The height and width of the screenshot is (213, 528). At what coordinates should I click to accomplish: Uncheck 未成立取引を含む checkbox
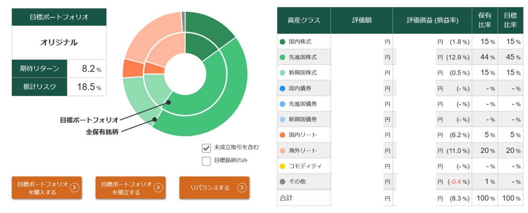click(206, 148)
